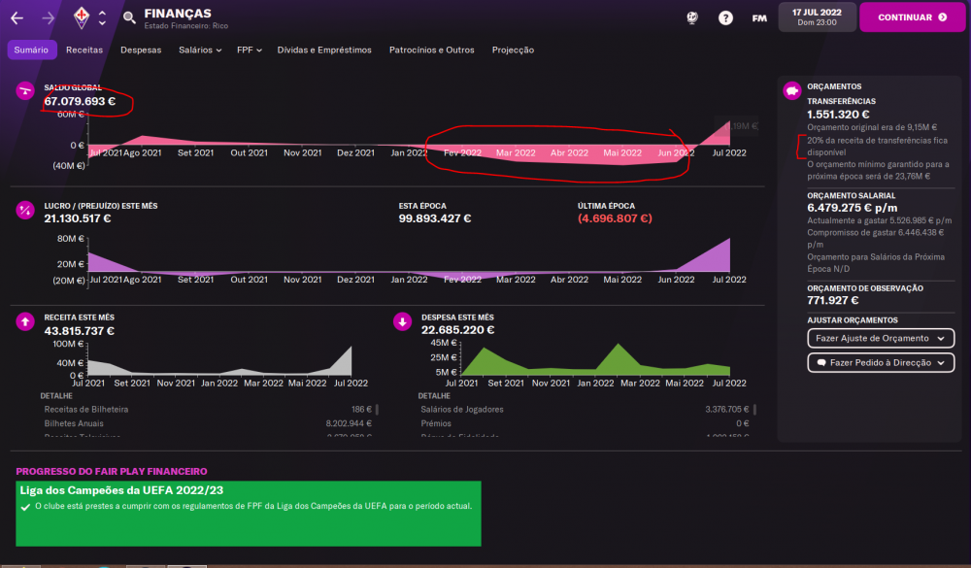The image size is (971, 568).
Task: Switch to the Receitas tab
Action: coord(84,50)
